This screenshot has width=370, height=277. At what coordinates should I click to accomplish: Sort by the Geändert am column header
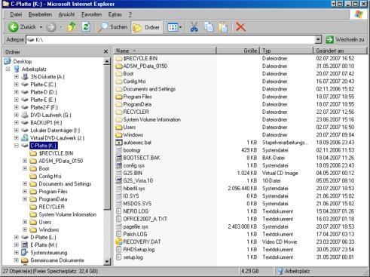pos(340,51)
